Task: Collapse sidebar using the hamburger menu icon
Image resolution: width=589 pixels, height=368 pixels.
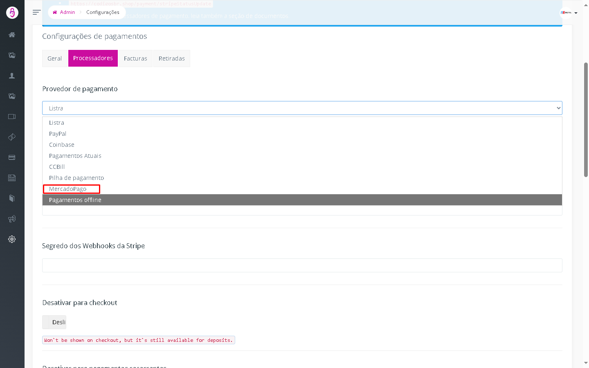Action: (36, 12)
